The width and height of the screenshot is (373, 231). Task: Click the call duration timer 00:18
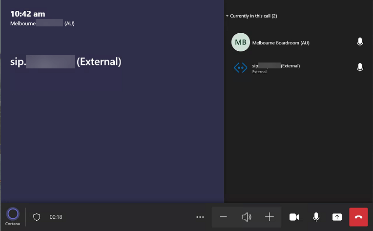click(x=56, y=217)
